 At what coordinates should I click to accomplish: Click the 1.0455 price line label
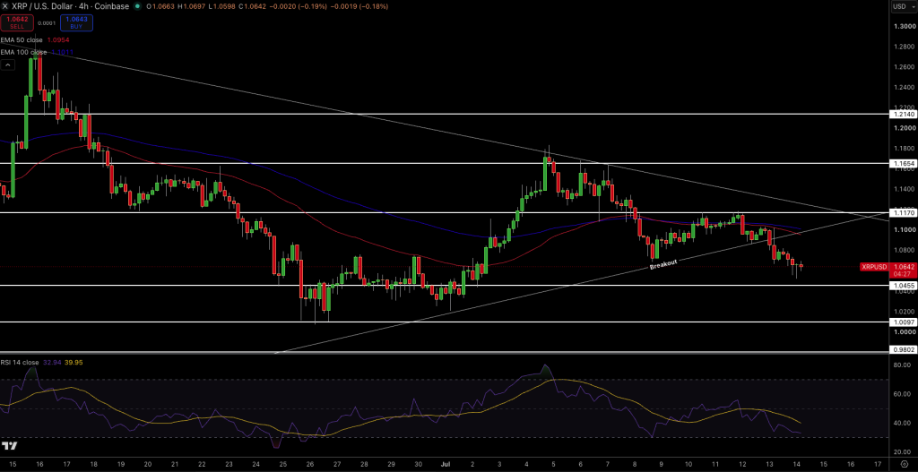tap(902, 286)
